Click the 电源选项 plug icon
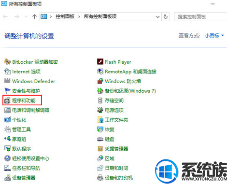Screen dimensions: 227x185 [100, 110]
